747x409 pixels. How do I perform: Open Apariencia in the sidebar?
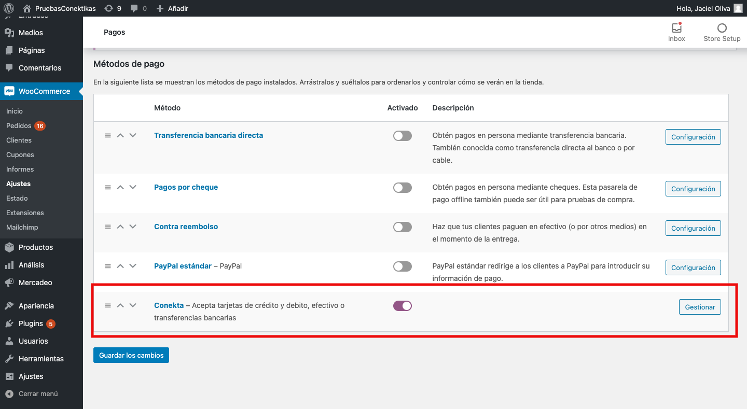(x=41, y=306)
